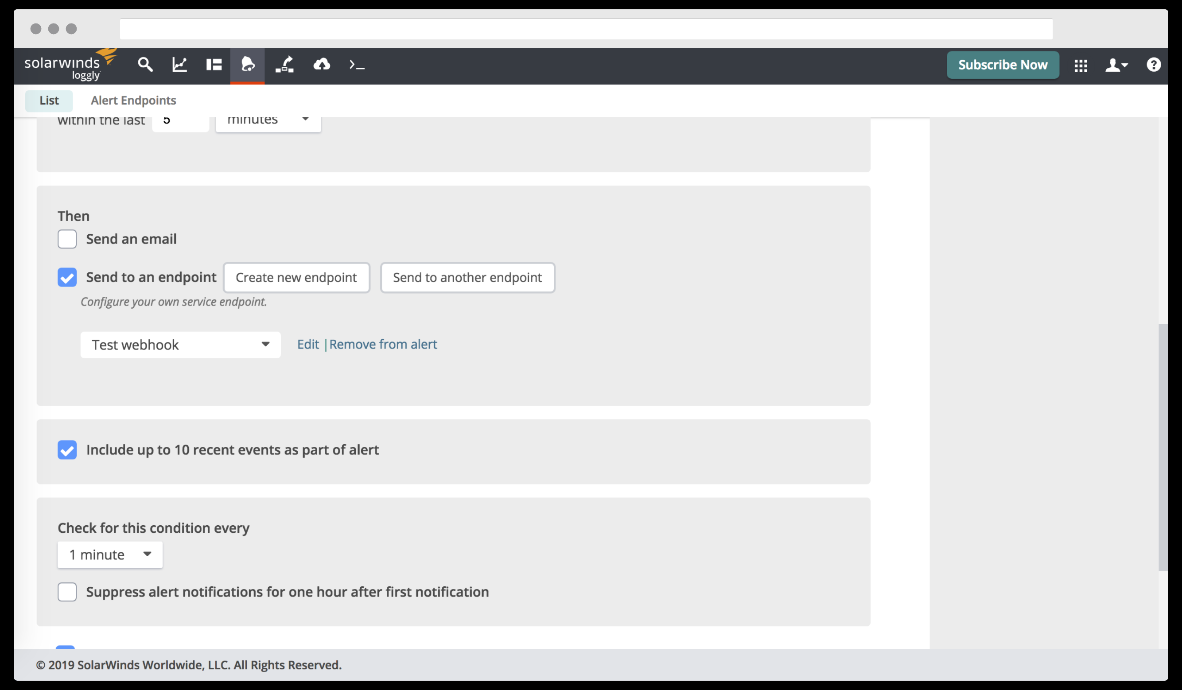Image resolution: width=1182 pixels, height=690 pixels.
Task: Open the Derived Fields icon
Action: [x=285, y=65]
